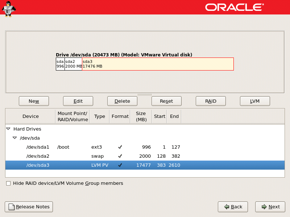Click the pane resize grip below the drive diagram
The image size is (290, 217).
point(145,95)
